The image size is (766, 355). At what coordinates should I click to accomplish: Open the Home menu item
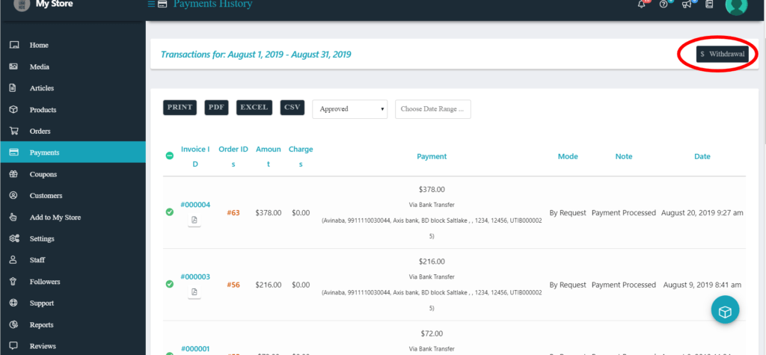tap(39, 45)
